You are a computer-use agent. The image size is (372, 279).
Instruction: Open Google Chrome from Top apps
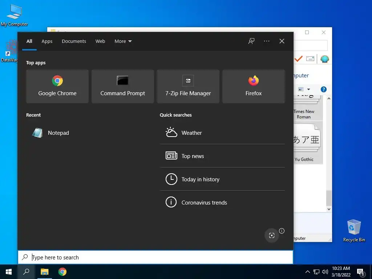click(57, 86)
